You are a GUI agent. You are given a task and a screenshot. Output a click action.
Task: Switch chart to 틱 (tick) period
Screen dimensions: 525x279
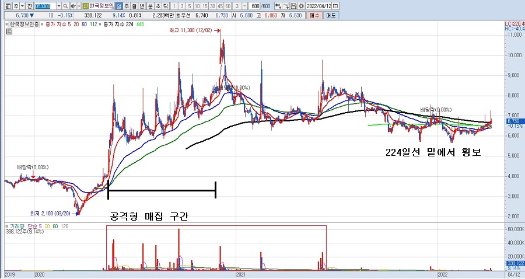pos(166,6)
